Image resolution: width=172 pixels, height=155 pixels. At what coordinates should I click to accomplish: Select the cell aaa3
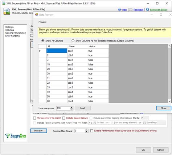coord(78,78)
